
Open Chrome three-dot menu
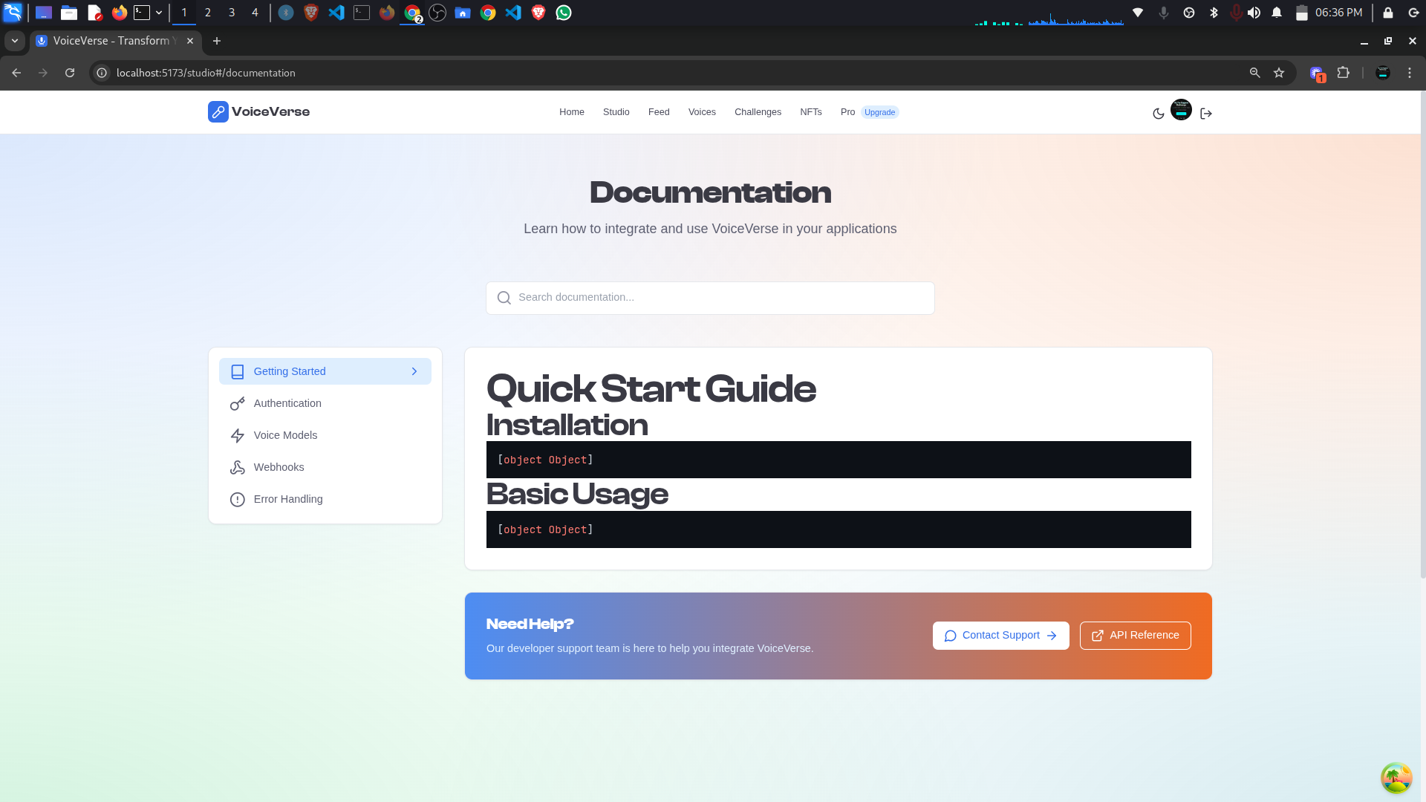[x=1410, y=73]
